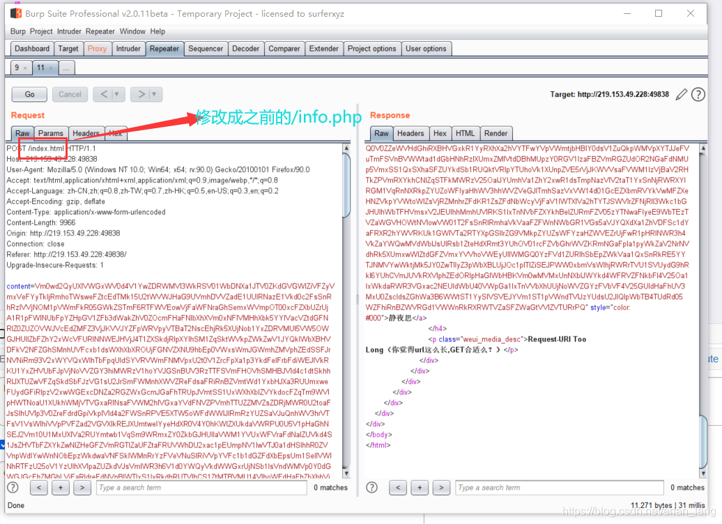Viewport: 722px width, 524px height.
Task: Show request Raw view
Action: coord(22,134)
